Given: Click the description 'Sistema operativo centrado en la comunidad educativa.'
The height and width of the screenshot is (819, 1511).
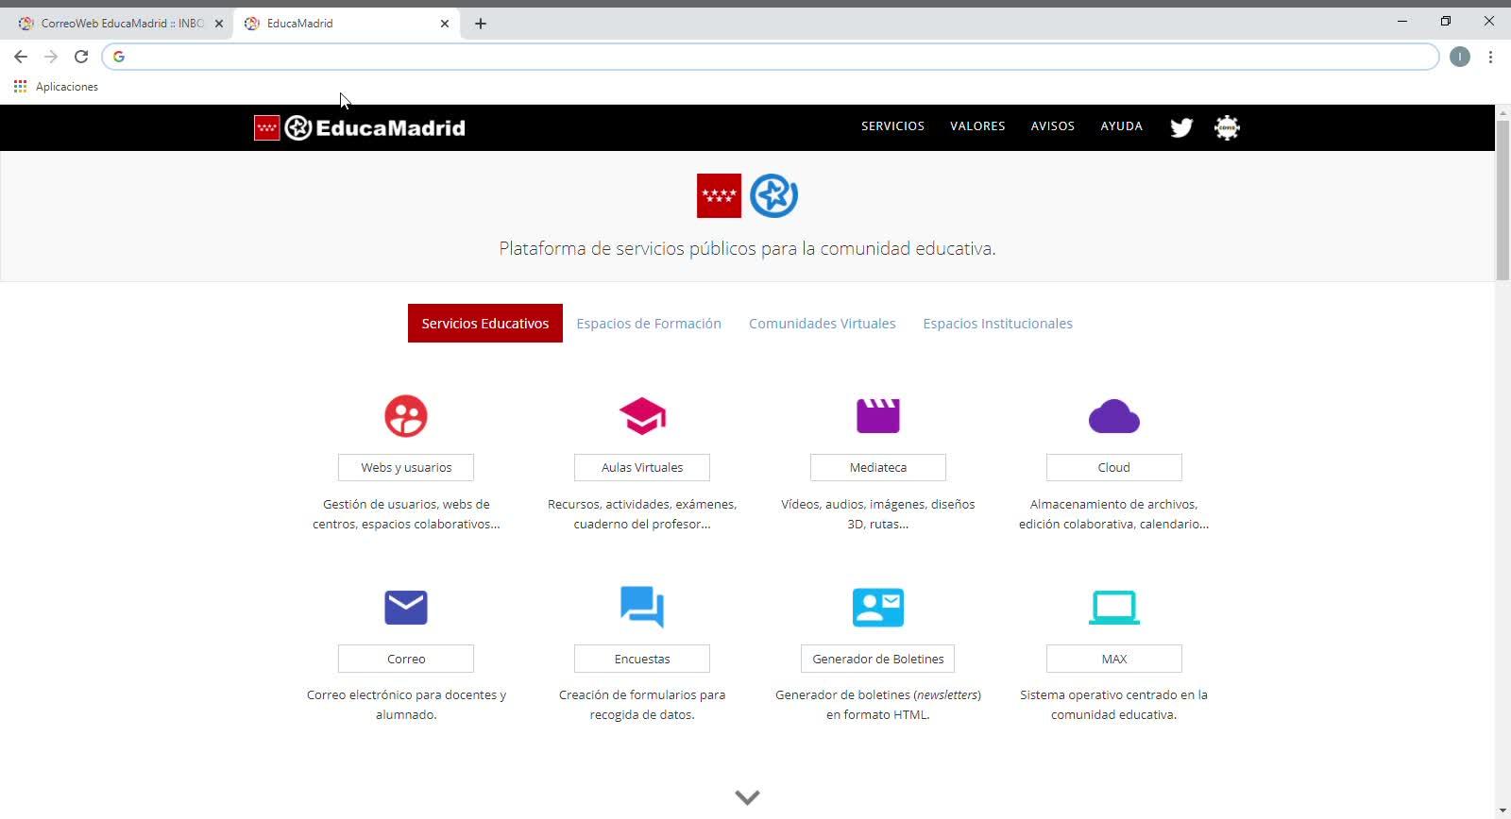Looking at the screenshot, I should [1114, 705].
